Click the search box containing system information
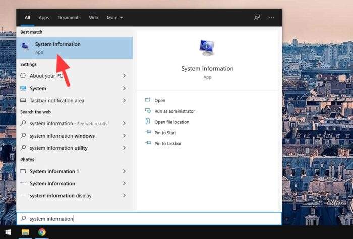The width and height of the screenshot is (353, 239). click(149, 218)
